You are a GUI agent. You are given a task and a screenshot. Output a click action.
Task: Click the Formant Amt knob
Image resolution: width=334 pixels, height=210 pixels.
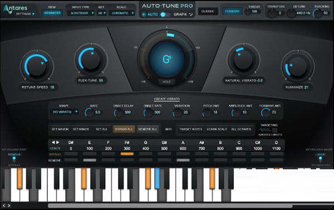(x=266, y=113)
